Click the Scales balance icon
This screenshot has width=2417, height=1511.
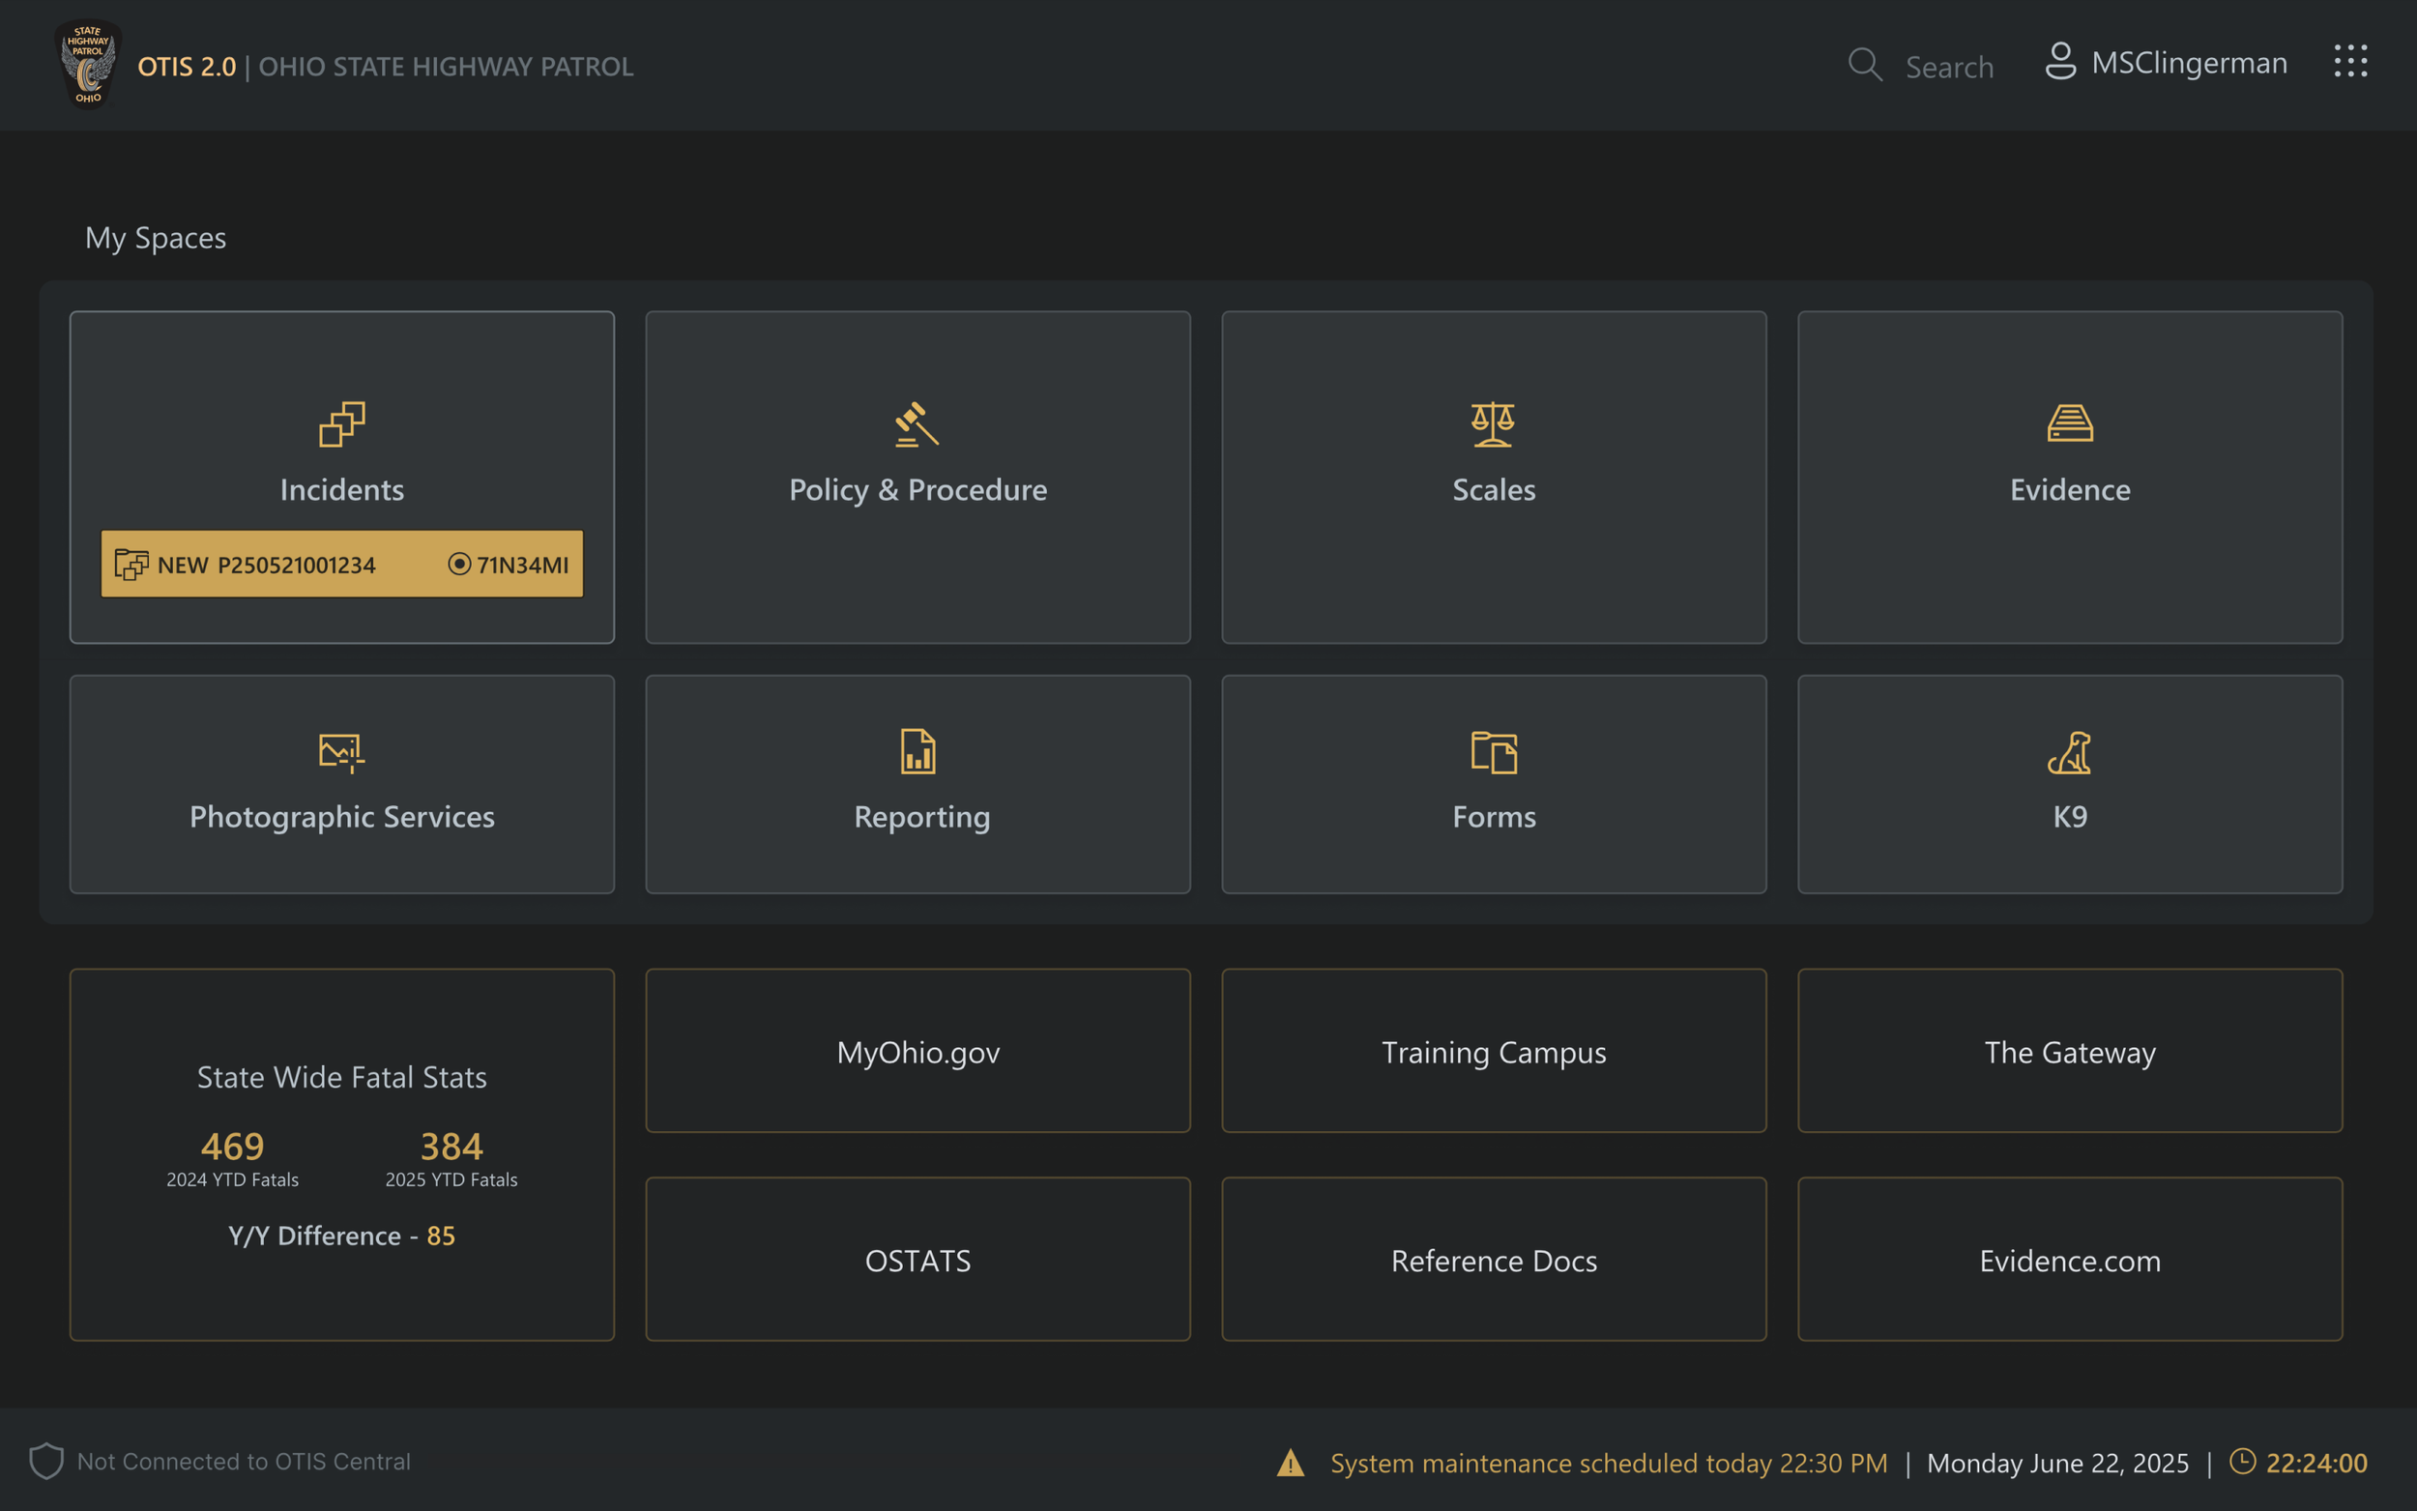point(1493,423)
